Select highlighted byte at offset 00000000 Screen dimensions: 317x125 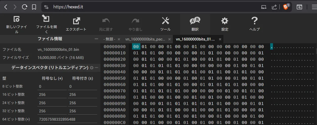[x=136, y=47]
